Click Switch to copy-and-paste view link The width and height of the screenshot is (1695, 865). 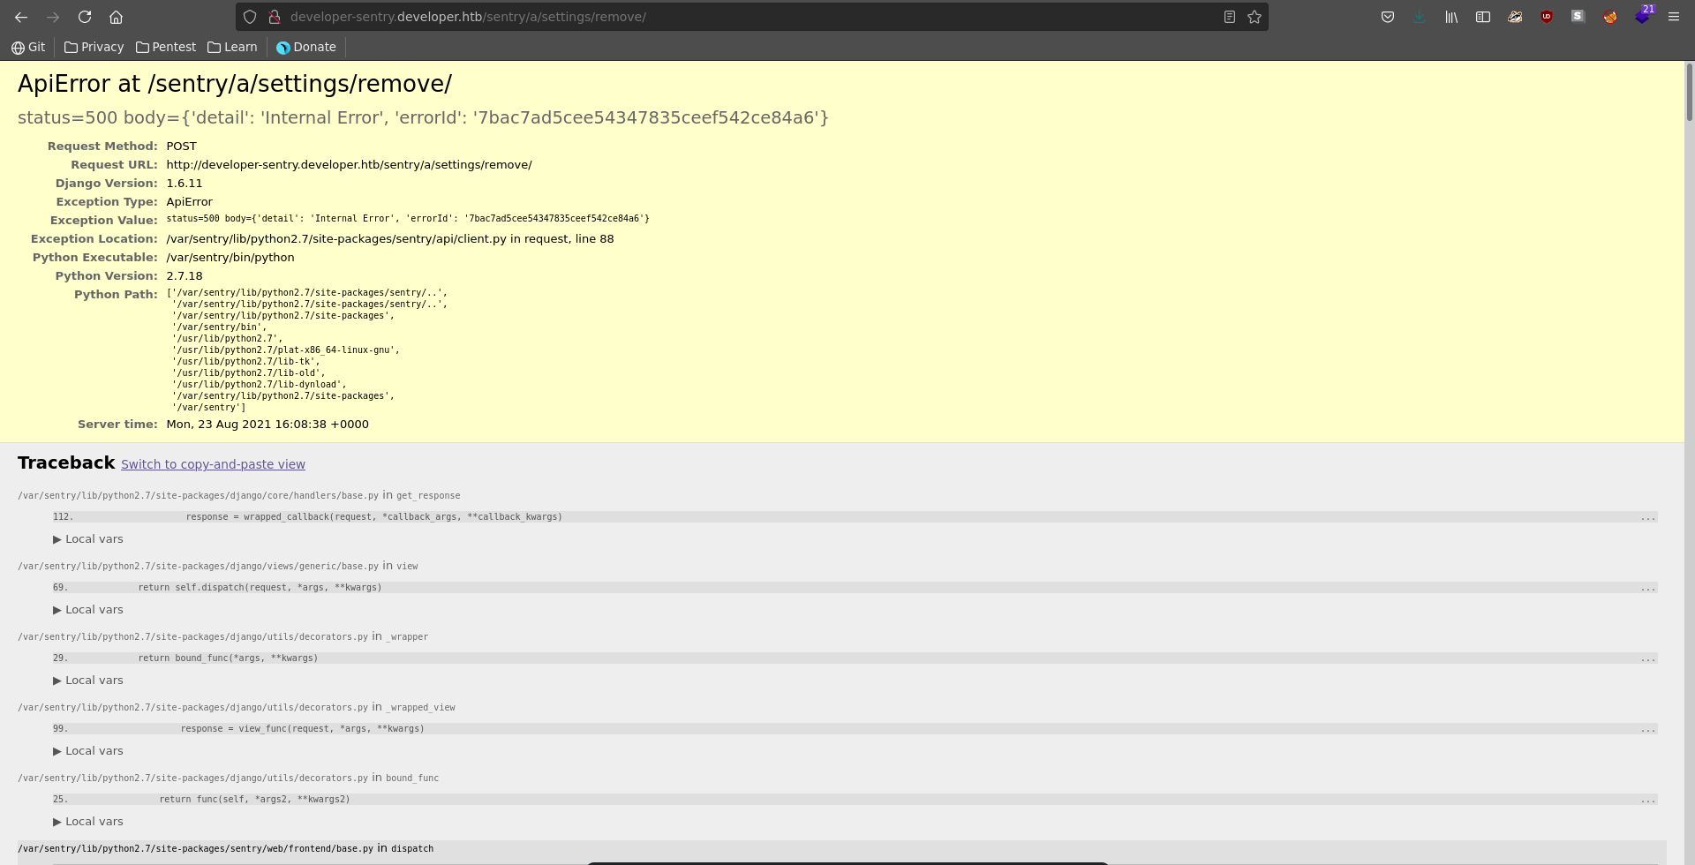213,464
